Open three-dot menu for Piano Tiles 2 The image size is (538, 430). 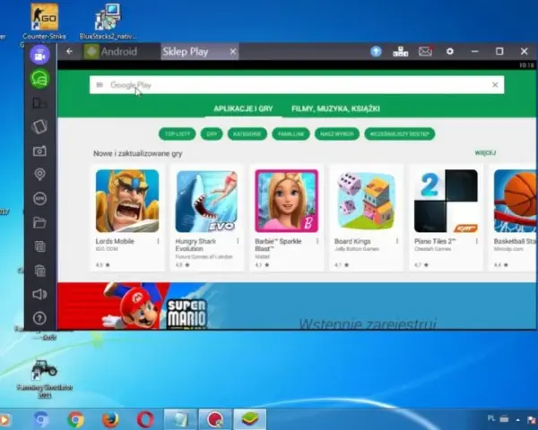477,241
